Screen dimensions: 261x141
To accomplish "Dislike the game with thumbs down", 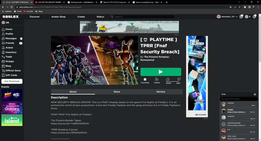I will 179,79.
